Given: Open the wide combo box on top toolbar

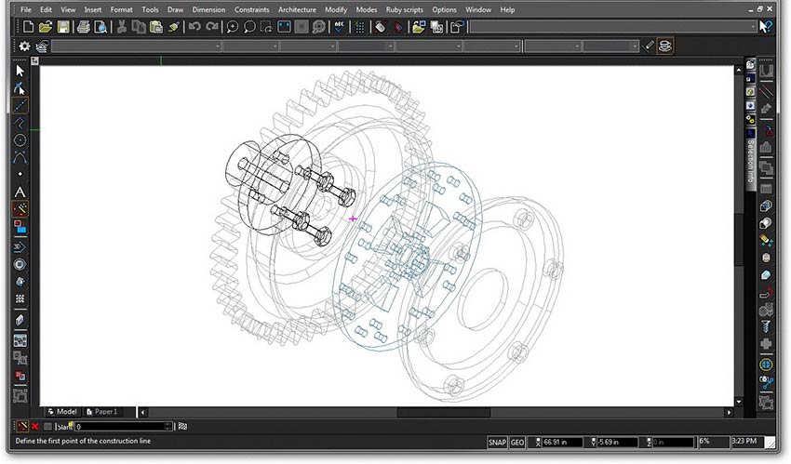Looking at the screenshot, I should click(x=612, y=27).
